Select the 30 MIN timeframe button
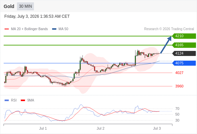This screenshot has height=134, width=197. click(25, 6)
